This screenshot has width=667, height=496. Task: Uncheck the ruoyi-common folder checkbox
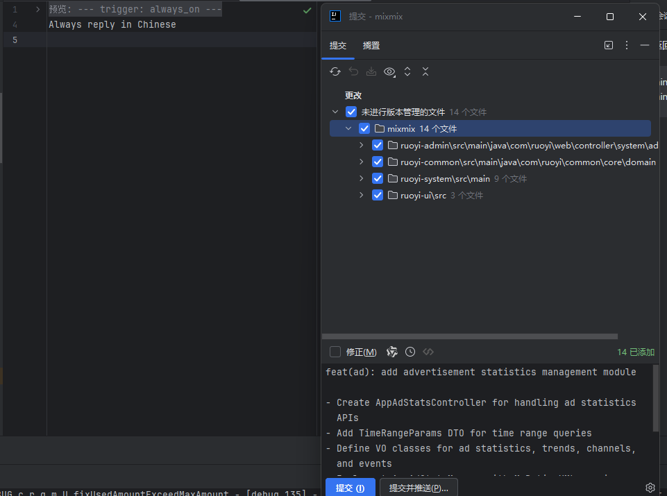[x=378, y=162]
